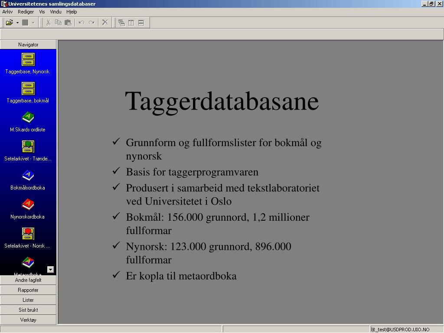Image resolution: width=444 pixels, height=333 pixels.
Task: Click the Taggerdatabasane heading
Action: [x=222, y=102]
